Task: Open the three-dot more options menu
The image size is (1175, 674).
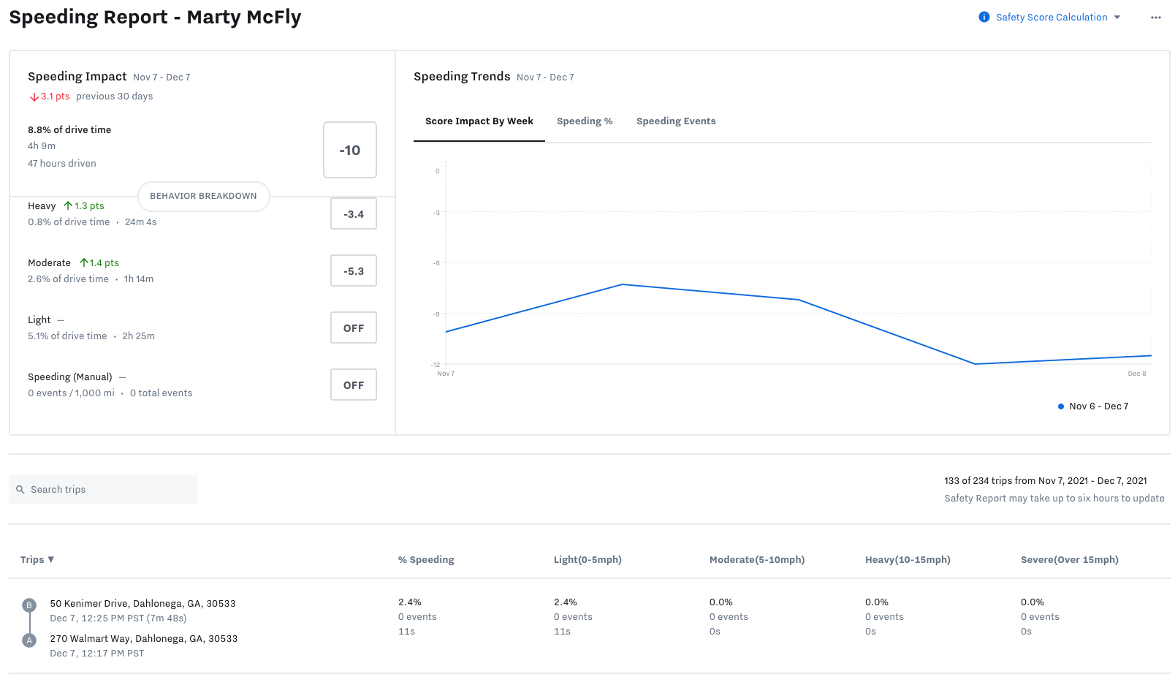Action: 1155,18
